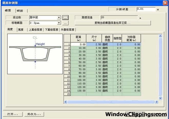Click distance cell 130.00
The image size is (169, 119).
coord(78,91)
